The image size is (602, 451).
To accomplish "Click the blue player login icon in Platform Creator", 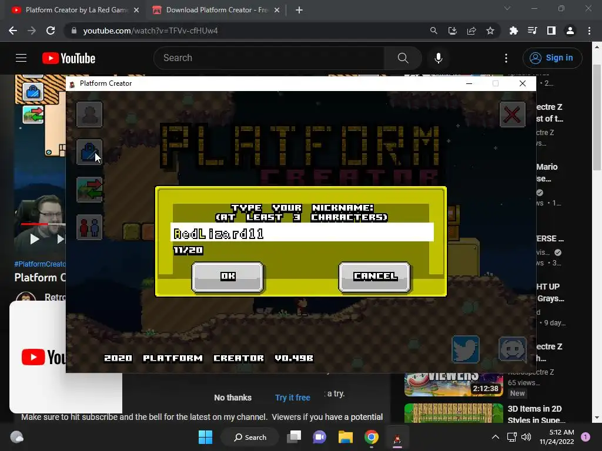I will (89, 152).
